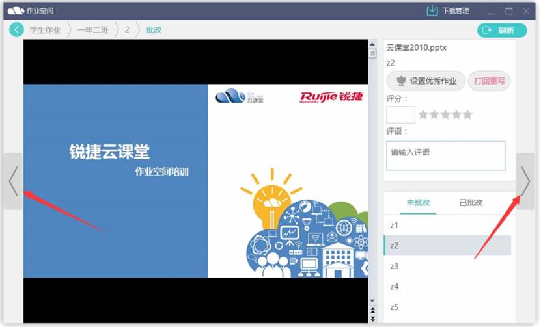Click scrollbar down arrow of preview
This screenshot has width=541, height=327.
coord(372,301)
